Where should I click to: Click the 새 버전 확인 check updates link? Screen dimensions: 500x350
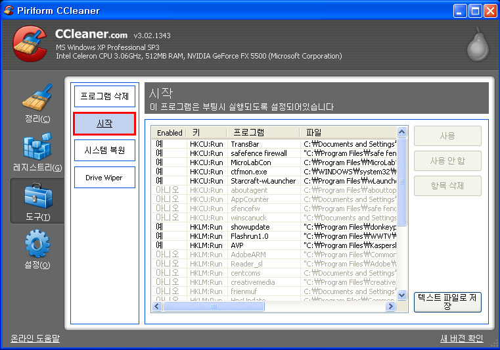coord(462,338)
